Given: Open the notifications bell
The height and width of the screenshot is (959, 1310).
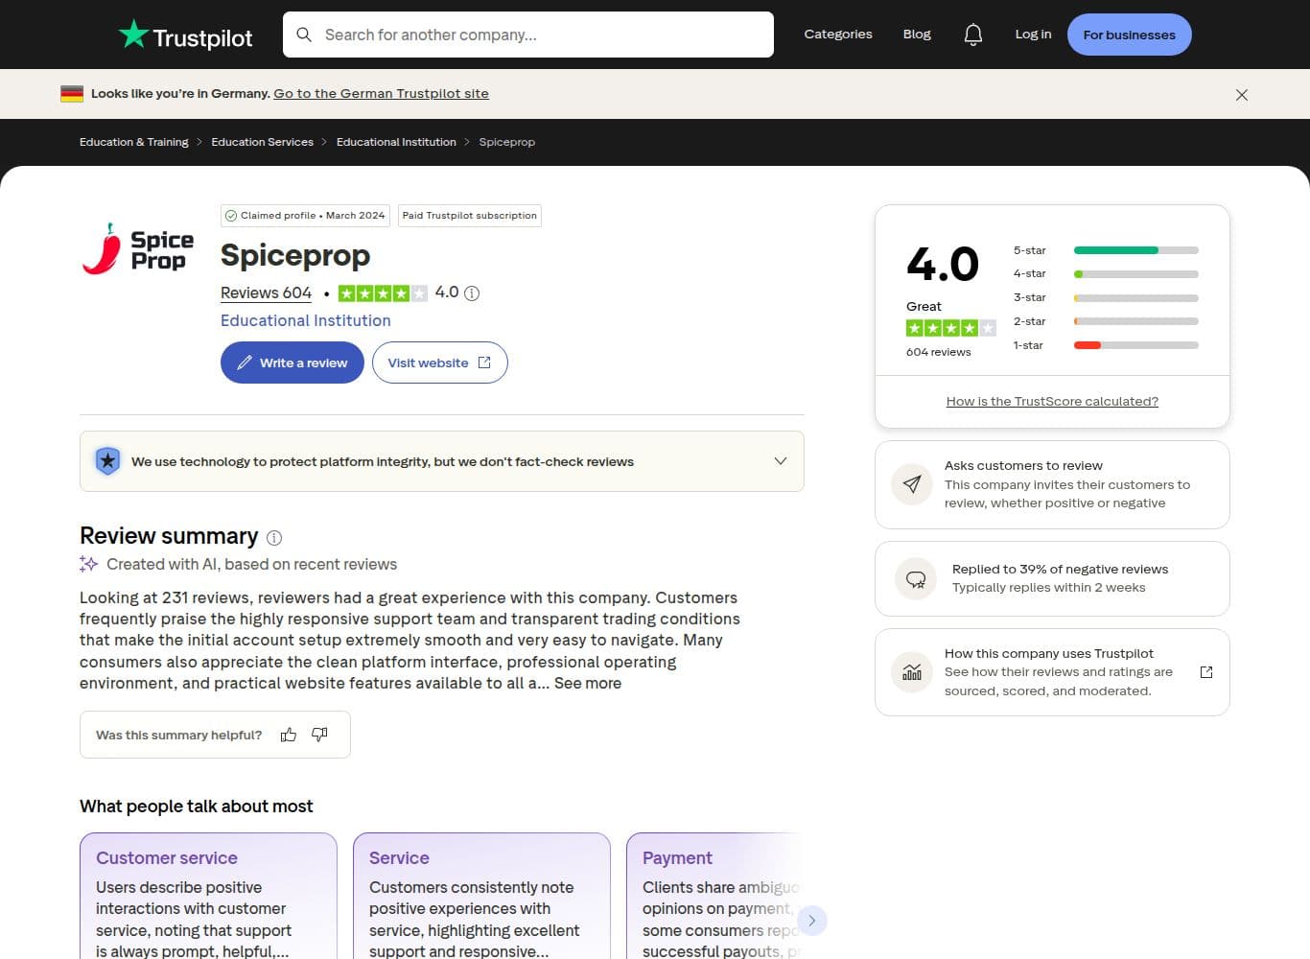Looking at the screenshot, I should (972, 35).
